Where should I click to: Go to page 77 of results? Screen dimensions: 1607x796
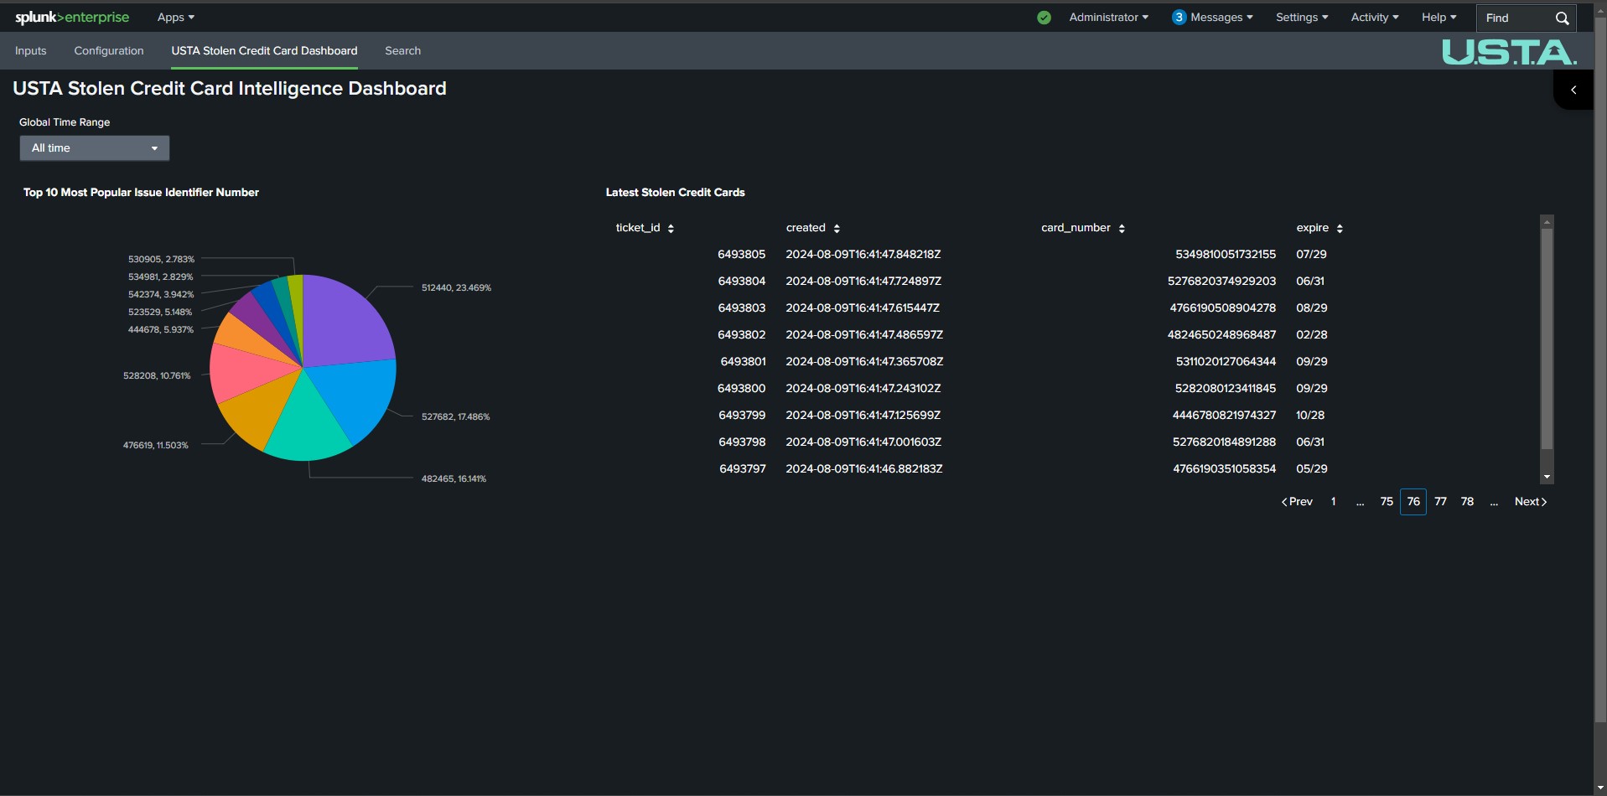point(1440,502)
